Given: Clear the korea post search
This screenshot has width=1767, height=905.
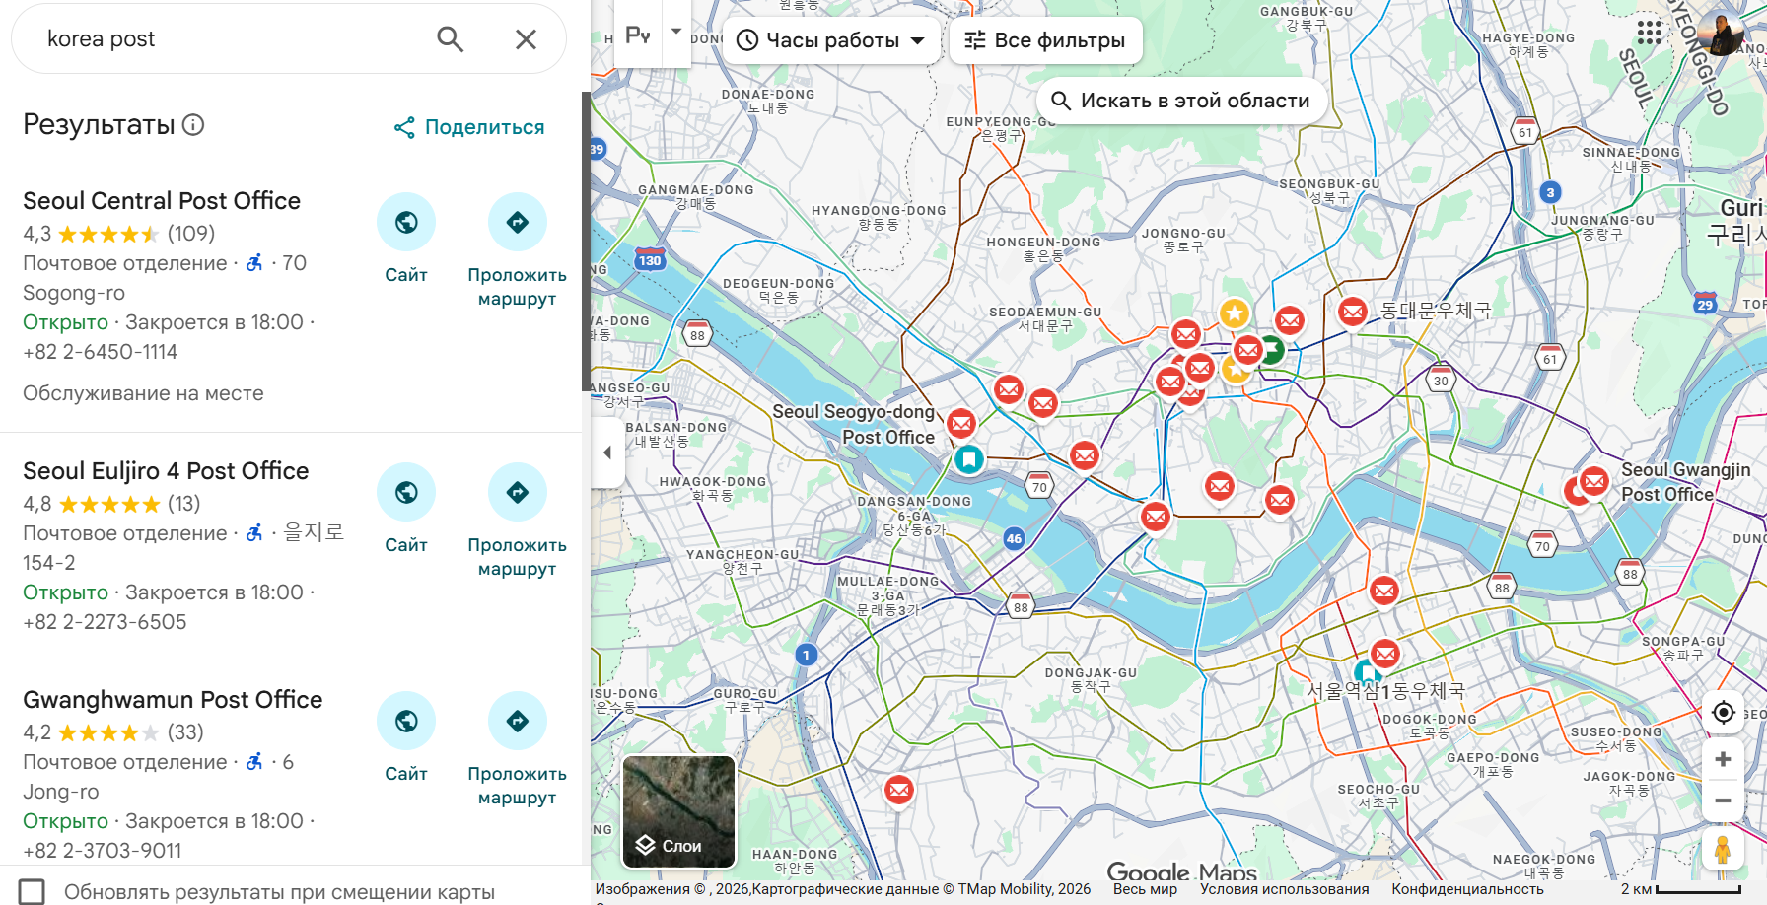Looking at the screenshot, I should (x=526, y=39).
